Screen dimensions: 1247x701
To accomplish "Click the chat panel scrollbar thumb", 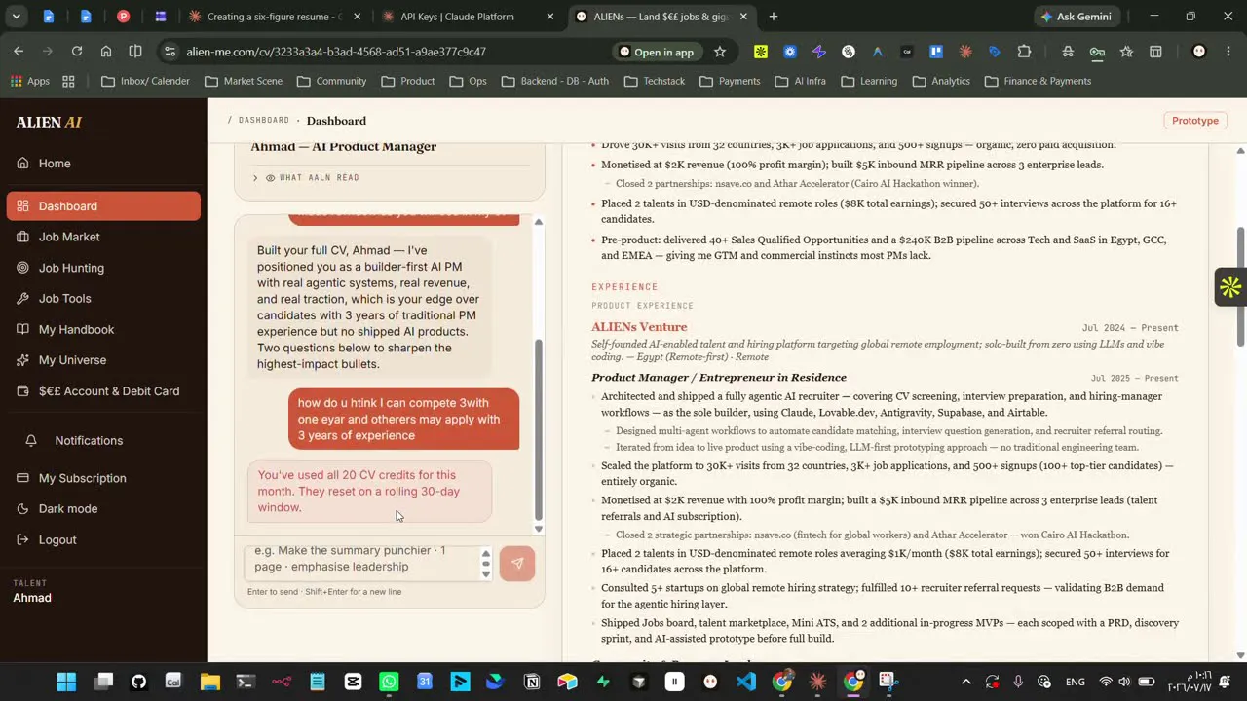I will pyautogui.click(x=539, y=429).
